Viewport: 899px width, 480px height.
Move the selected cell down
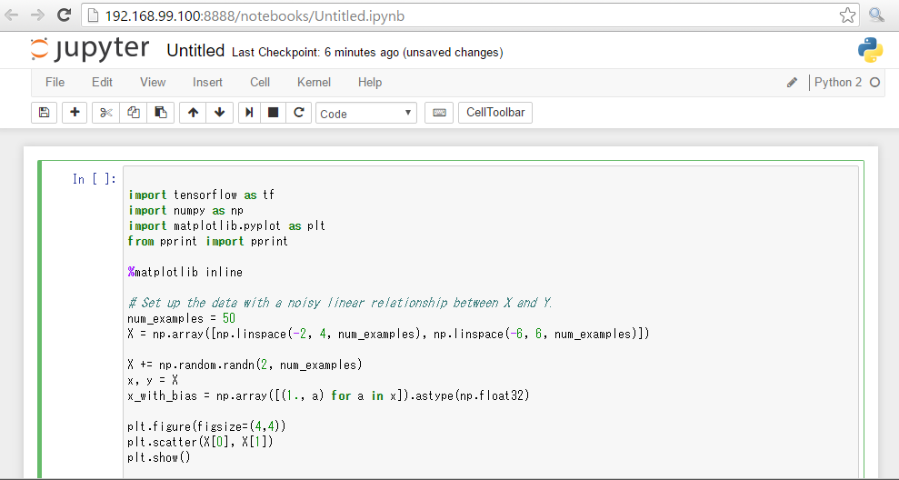point(219,113)
